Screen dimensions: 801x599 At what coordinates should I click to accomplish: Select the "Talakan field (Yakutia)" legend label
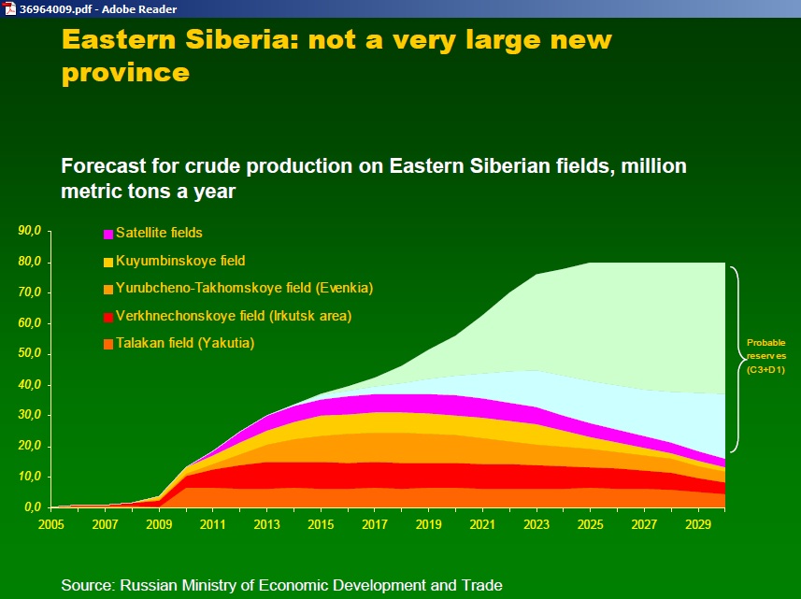pos(185,343)
